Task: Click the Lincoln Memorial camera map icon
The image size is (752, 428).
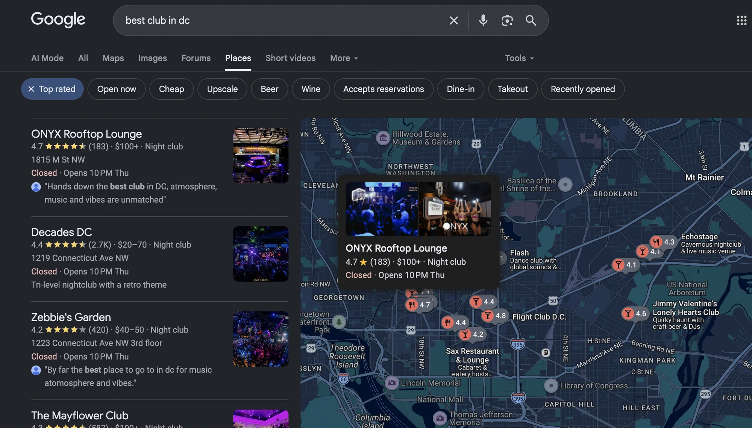Action: [392, 383]
